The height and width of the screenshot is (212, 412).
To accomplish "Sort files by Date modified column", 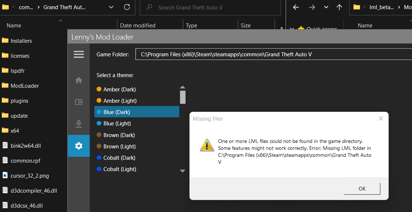I will (x=138, y=26).
